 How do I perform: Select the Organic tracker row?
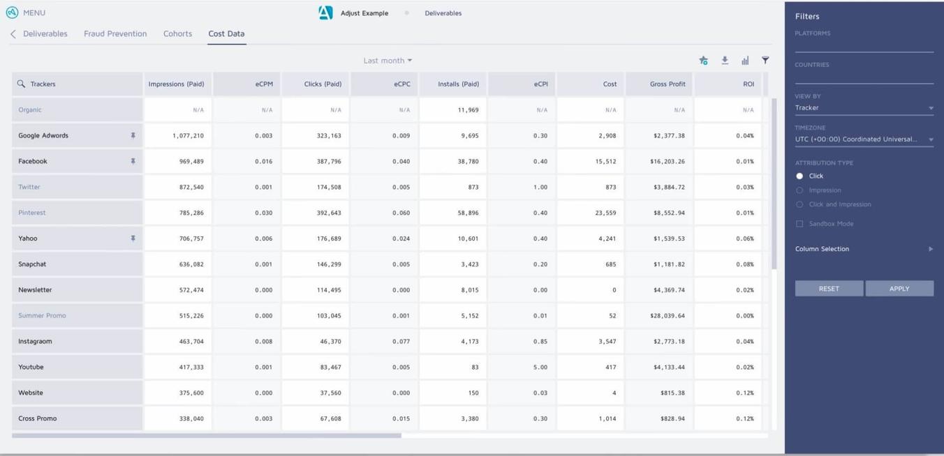click(x=77, y=109)
